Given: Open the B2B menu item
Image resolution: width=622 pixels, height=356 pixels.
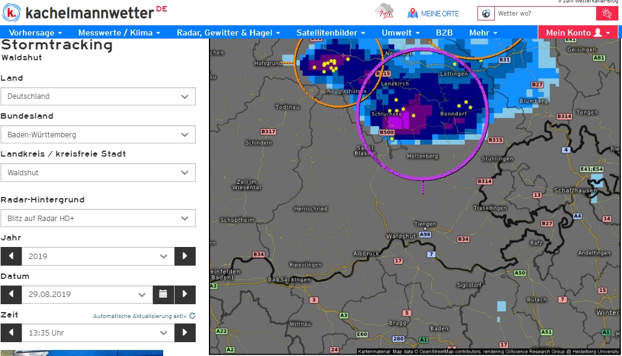Looking at the screenshot, I should coord(444,33).
